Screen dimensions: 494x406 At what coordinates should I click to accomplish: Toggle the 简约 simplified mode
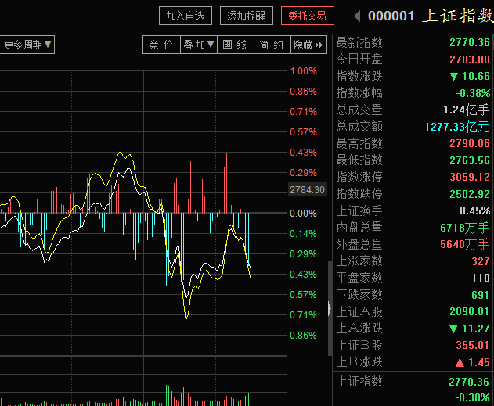click(x=272, y=45)
